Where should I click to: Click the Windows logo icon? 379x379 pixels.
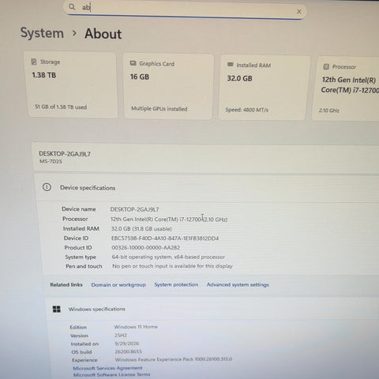click(x=57, y=309)
